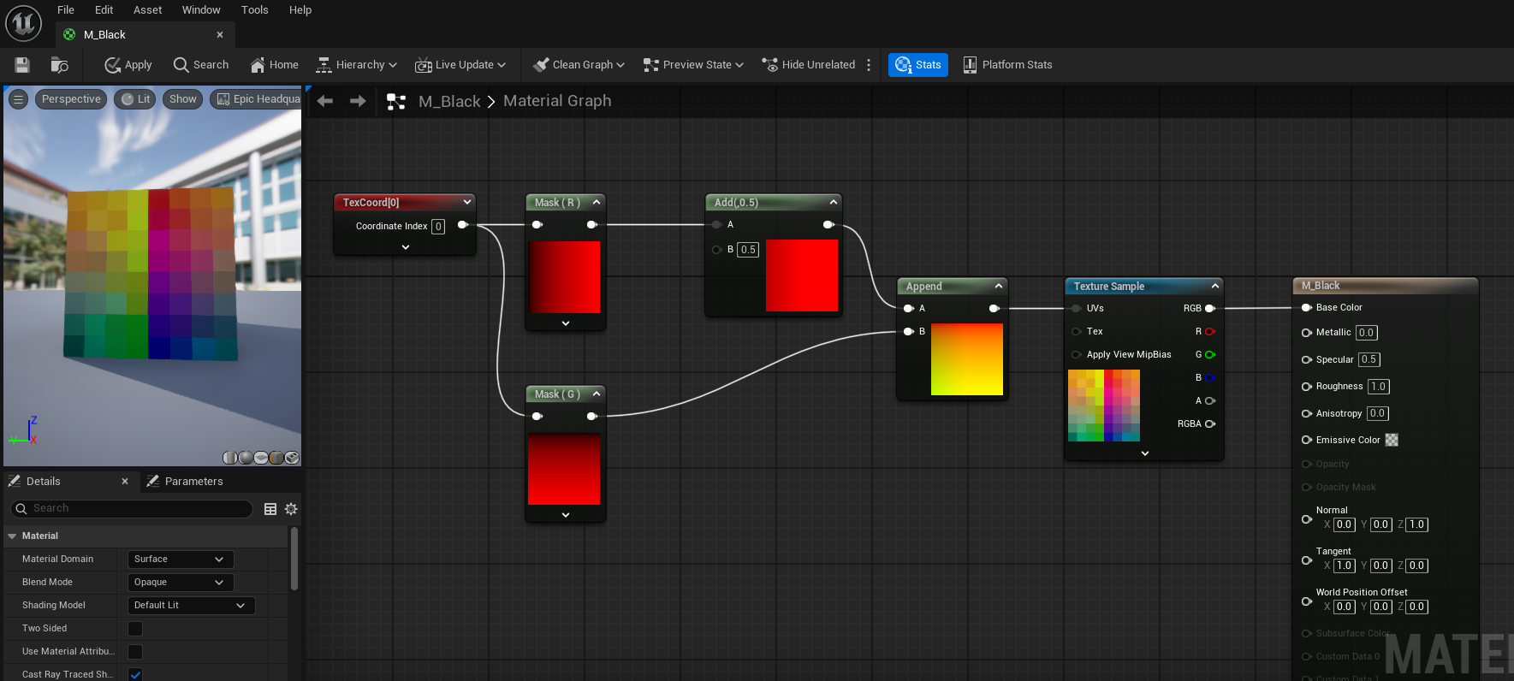
Task: Toggle the Stats button off
Action: click(x=918, y=65)
